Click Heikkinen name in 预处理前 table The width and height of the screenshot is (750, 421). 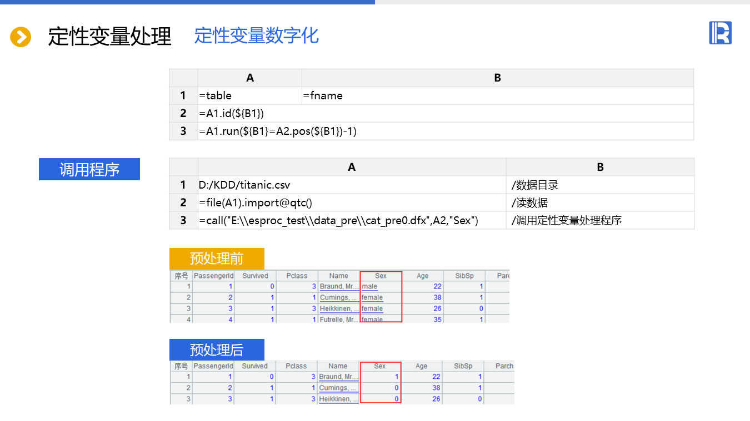(339, 309)
